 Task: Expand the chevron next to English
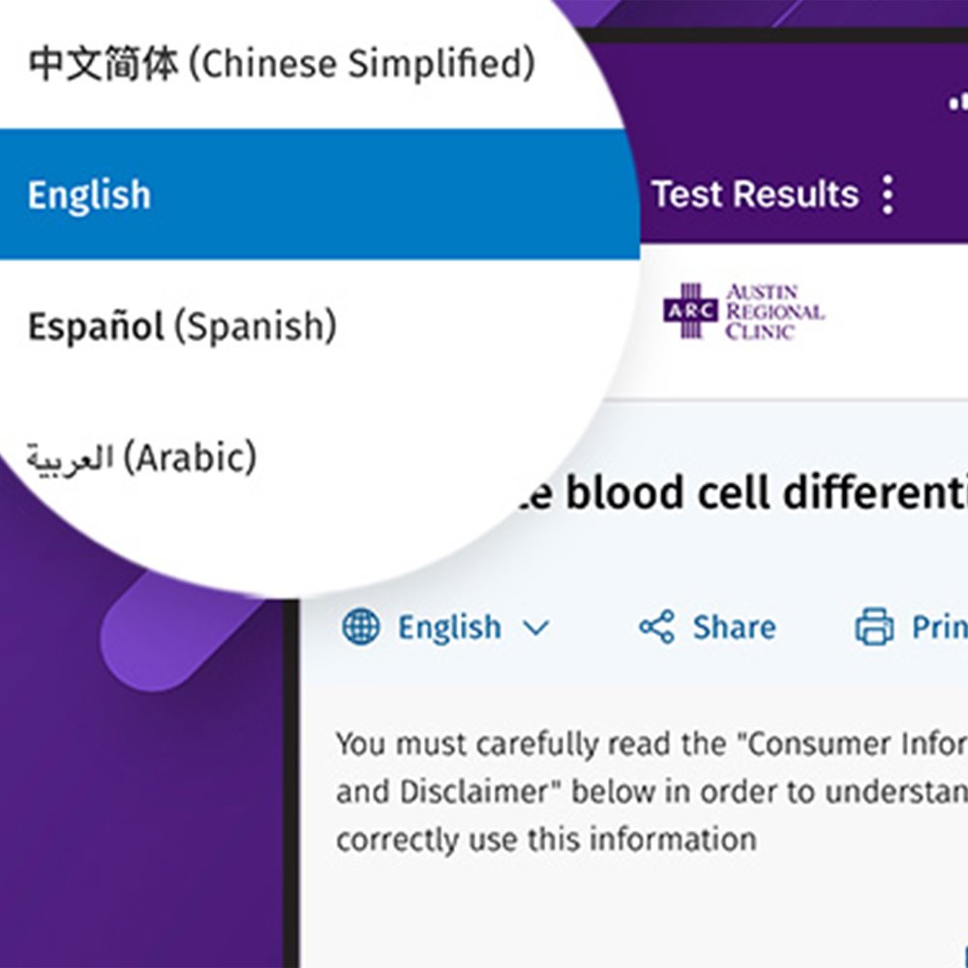(538, 627)
